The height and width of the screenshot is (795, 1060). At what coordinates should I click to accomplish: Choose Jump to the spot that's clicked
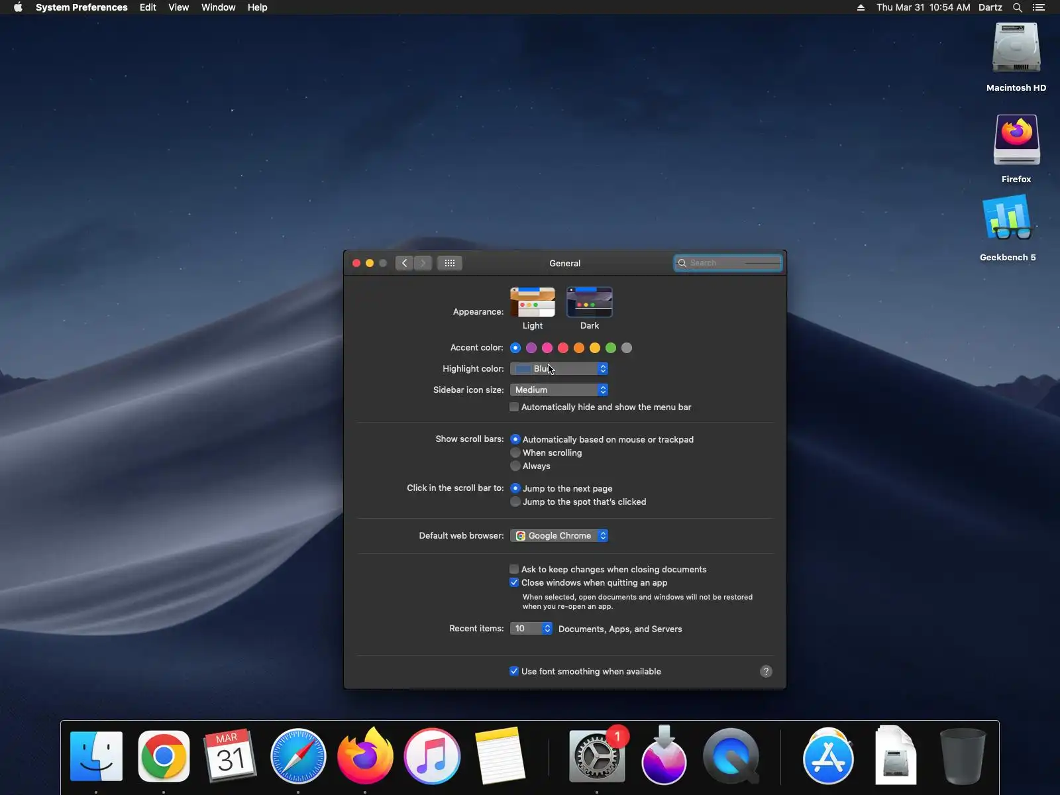pyautogui.click(x=515, y=502)
